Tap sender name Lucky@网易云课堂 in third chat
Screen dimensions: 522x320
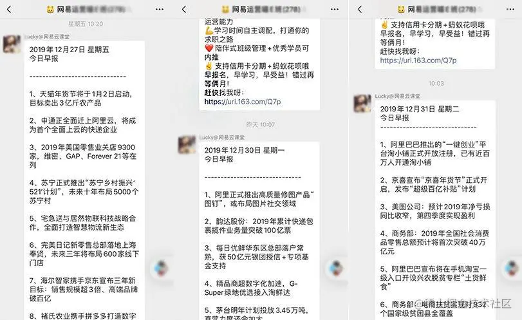coord(398,96)
